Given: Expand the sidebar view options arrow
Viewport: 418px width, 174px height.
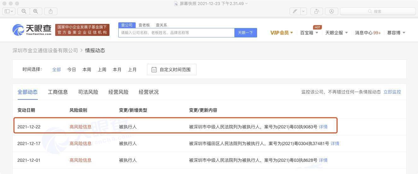Looking at the screenshot, I should 12,11.
